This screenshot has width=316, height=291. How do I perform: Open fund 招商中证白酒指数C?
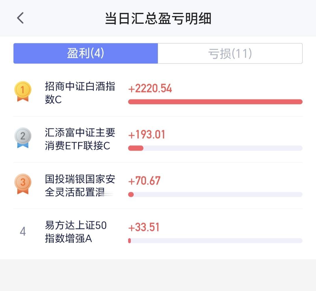coord(80,93)
